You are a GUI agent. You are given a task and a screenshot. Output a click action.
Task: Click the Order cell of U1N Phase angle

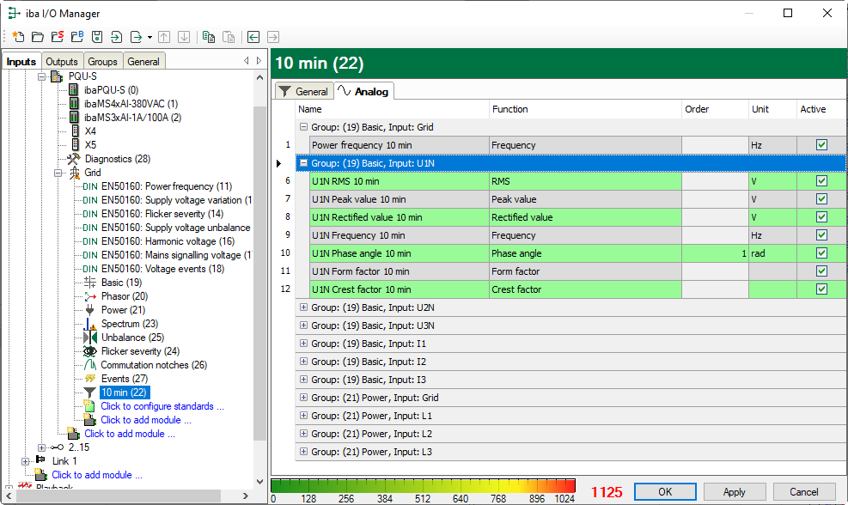714,253
